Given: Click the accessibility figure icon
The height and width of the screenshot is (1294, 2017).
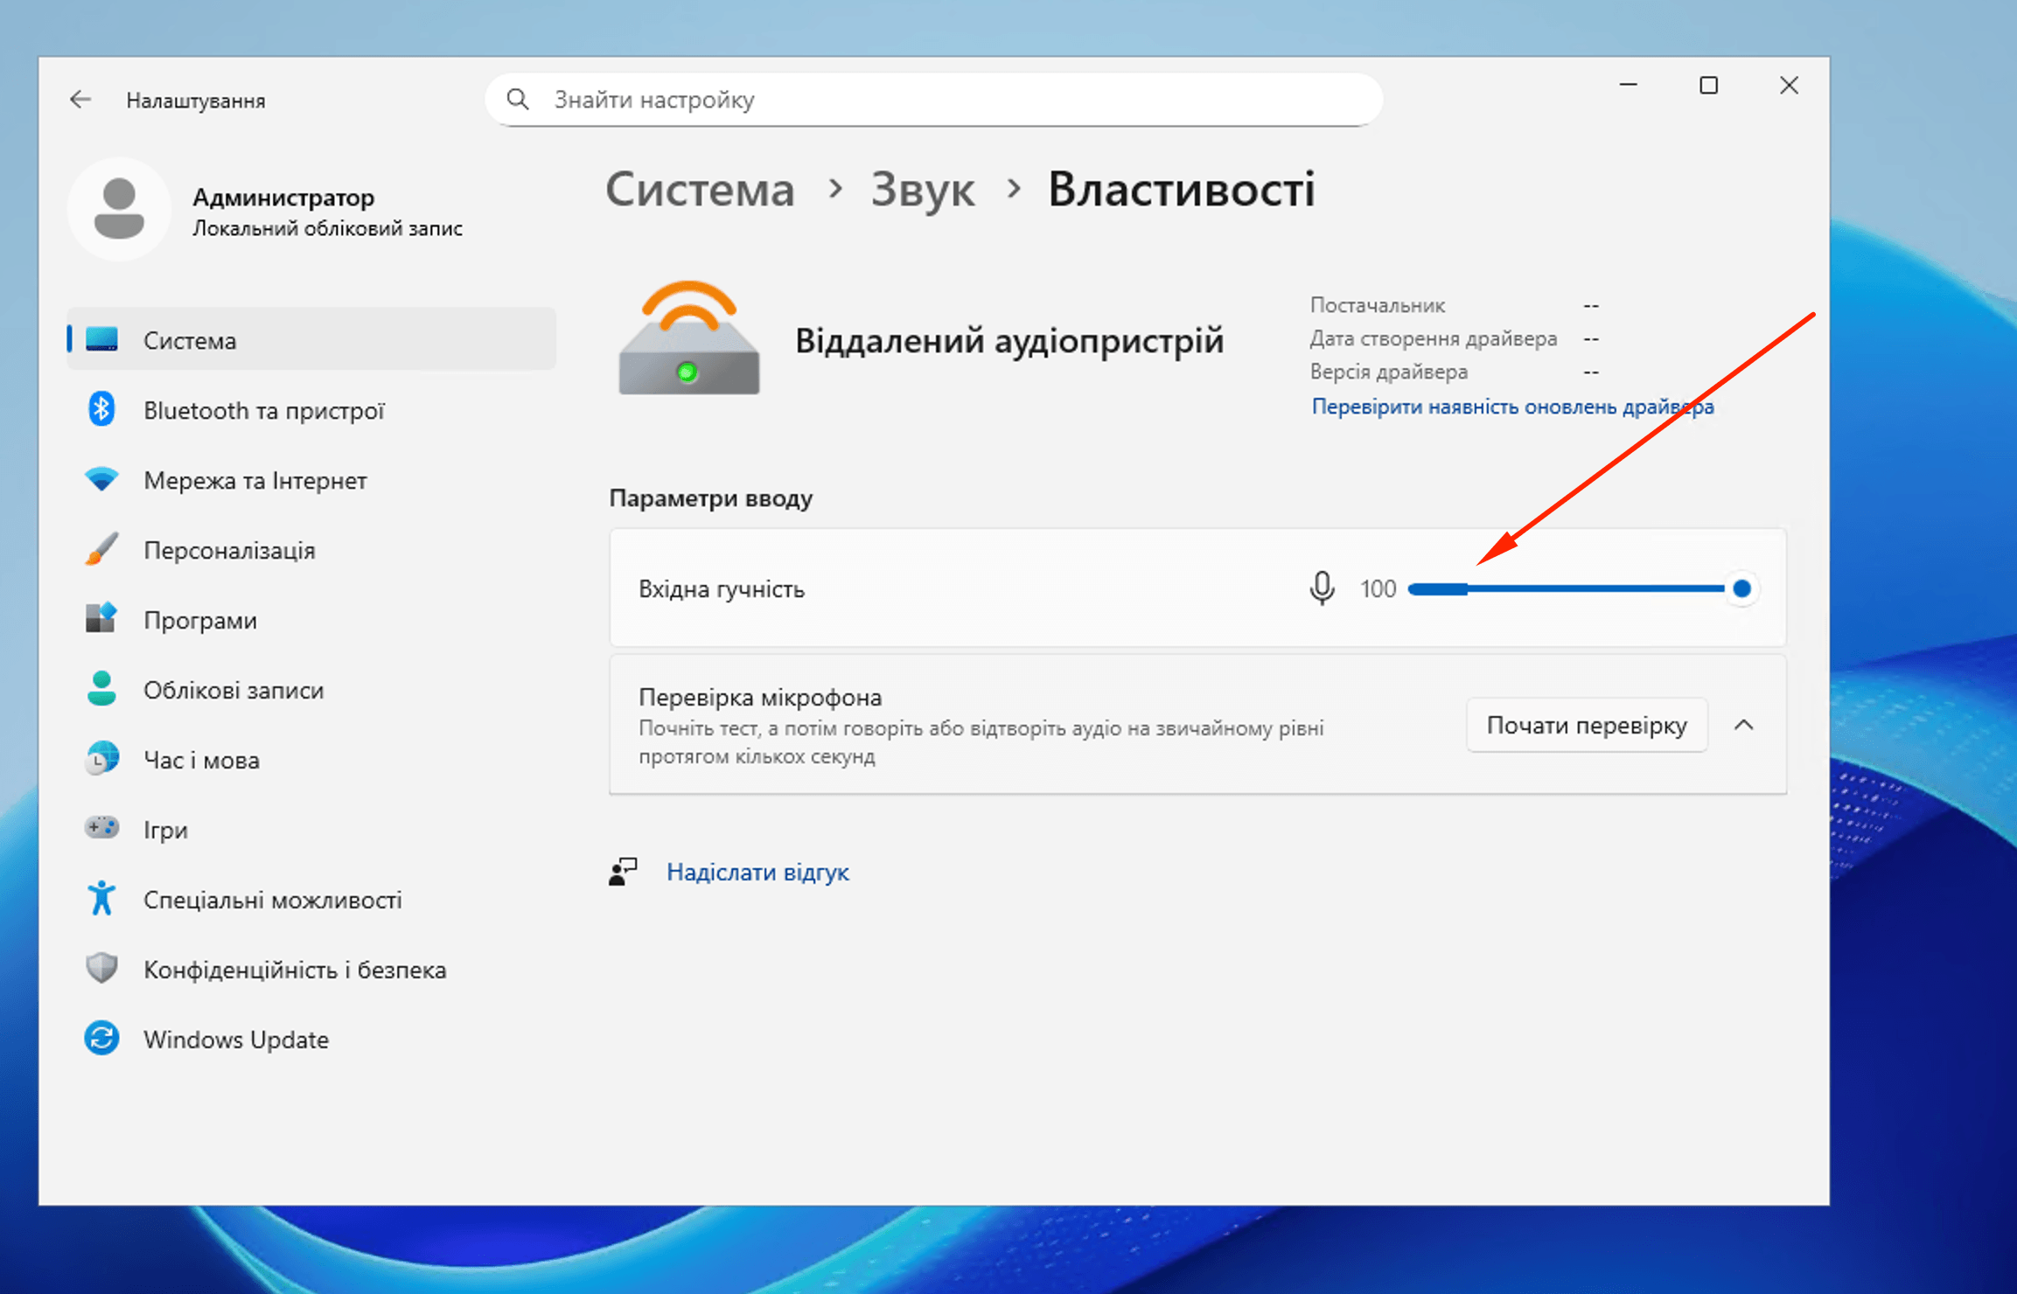Looking at the screenshot, I should tap(101, 898).
